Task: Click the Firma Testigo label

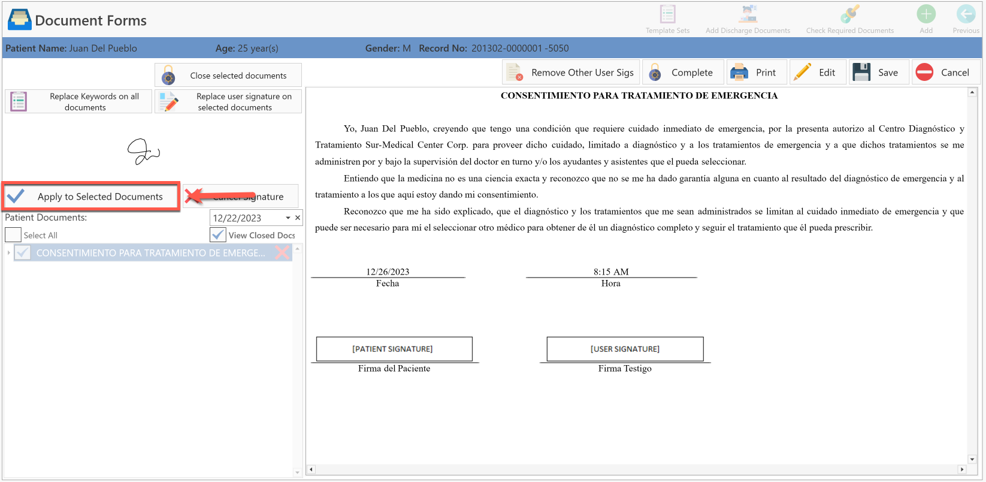Action: pyautogui.click(x=625, y=369)
